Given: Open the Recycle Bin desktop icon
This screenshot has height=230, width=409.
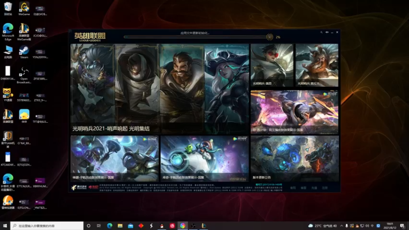Looking at the screenshot, I should (8, 8).
